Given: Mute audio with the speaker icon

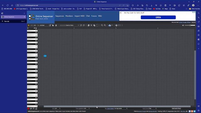Looking at the screenshot, I should [x=183, y=25].
